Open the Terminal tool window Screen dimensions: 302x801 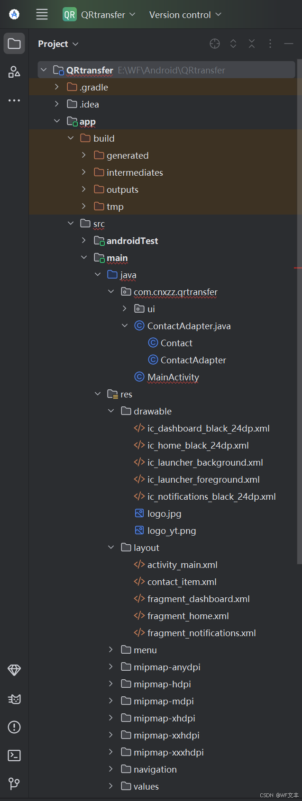point(14,756)
